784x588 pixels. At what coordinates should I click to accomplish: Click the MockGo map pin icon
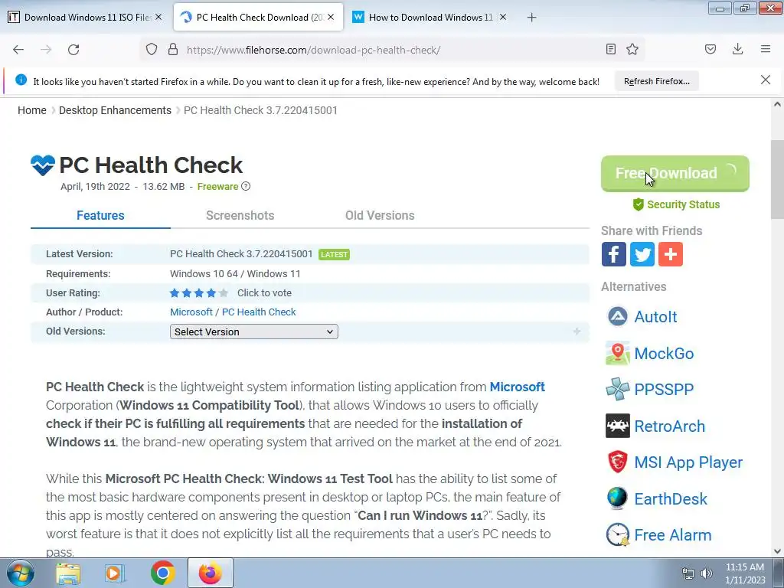618,353
